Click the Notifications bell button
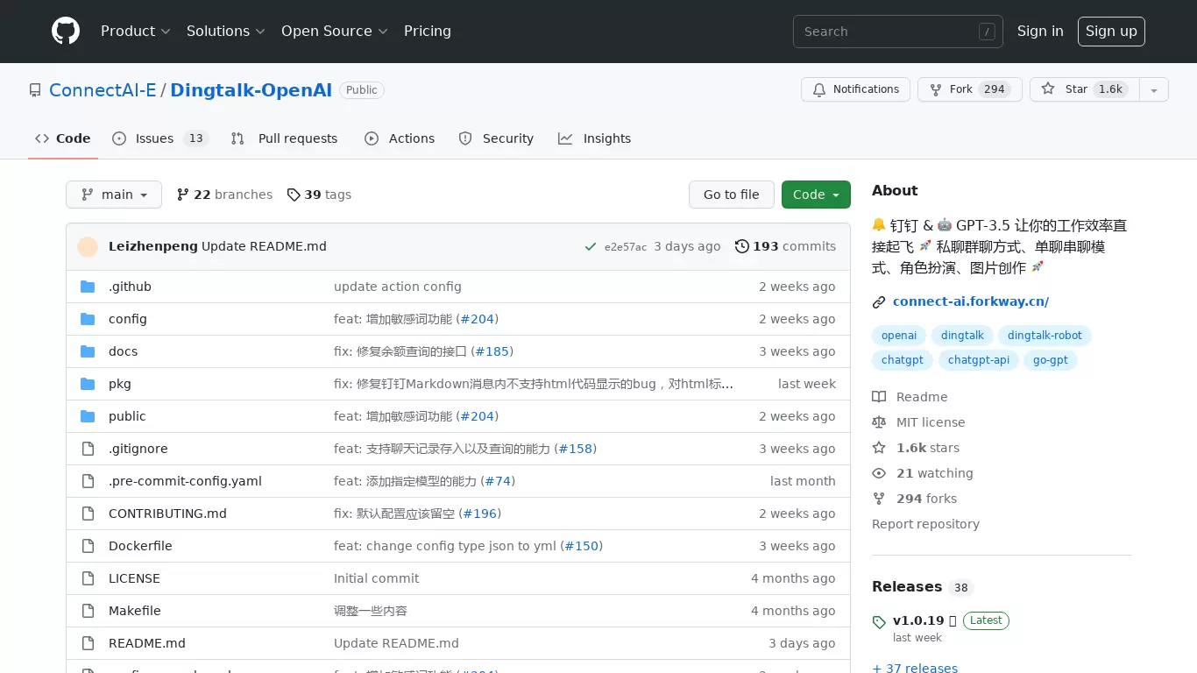The image size is (1197, 673). pyautogui.click(x=855, y=89)
